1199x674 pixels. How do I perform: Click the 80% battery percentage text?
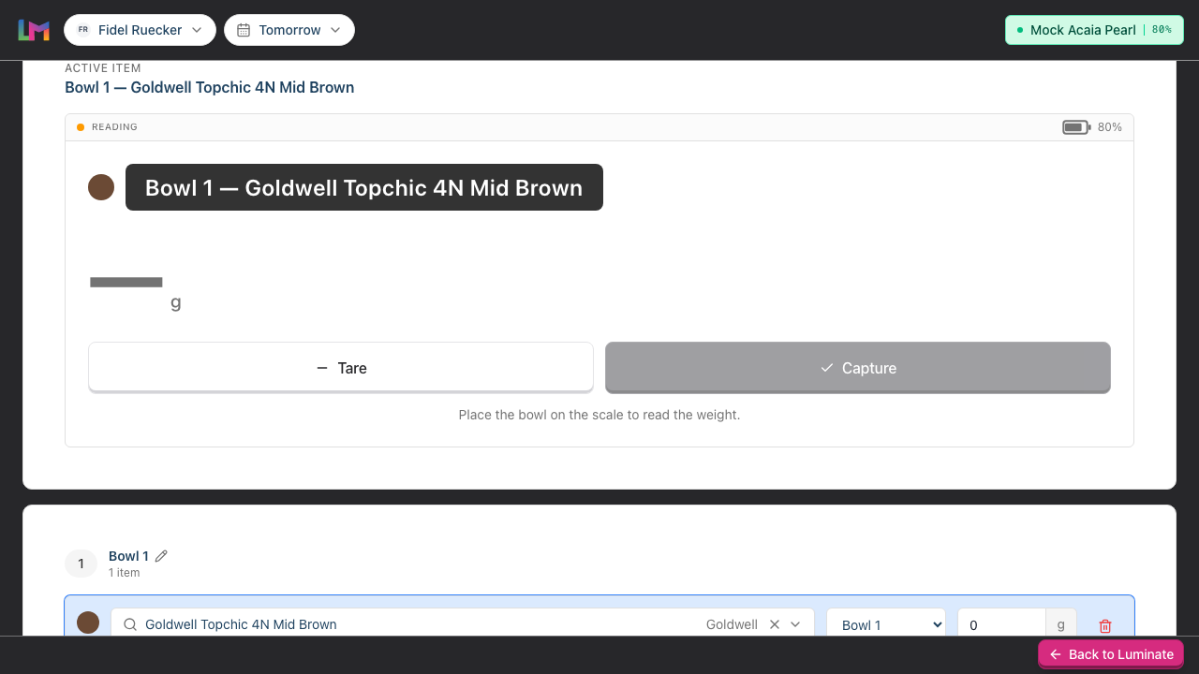(1110, 127)
